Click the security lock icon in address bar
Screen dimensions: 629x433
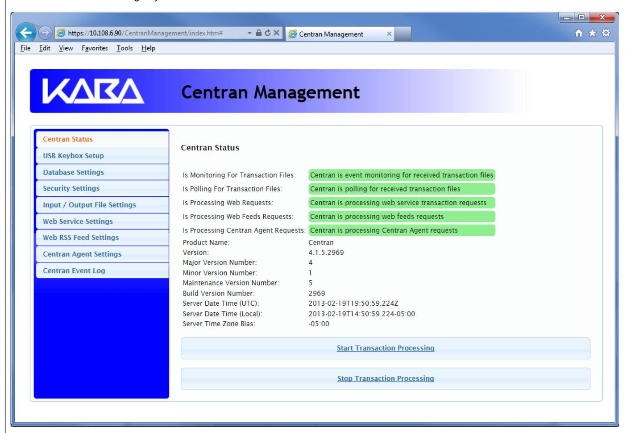click(258, 33)
